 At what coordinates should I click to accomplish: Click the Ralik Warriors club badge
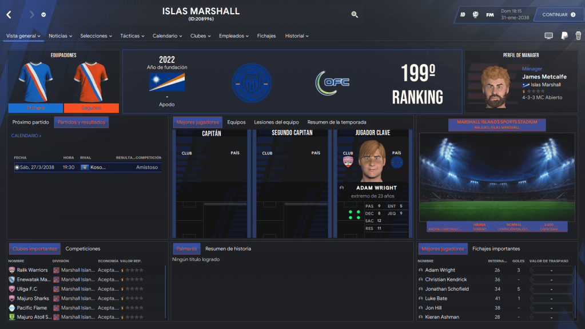click(x=11, y=270)
